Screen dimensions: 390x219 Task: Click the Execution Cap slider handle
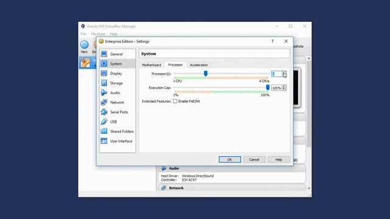pos(268,88)
